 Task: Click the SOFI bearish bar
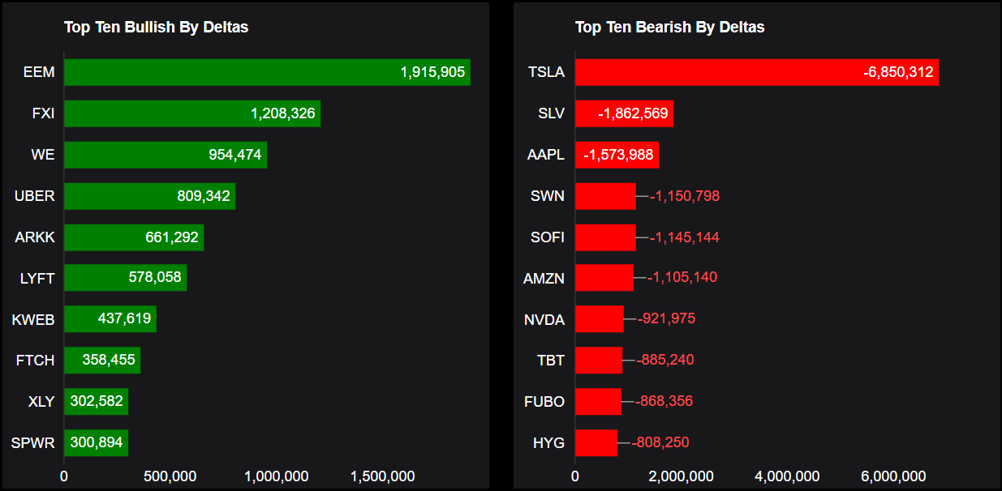605,237
